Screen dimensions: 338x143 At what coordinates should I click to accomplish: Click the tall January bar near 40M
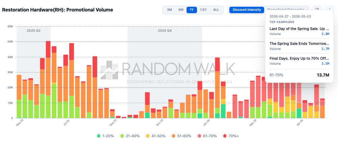pos(217,88)
